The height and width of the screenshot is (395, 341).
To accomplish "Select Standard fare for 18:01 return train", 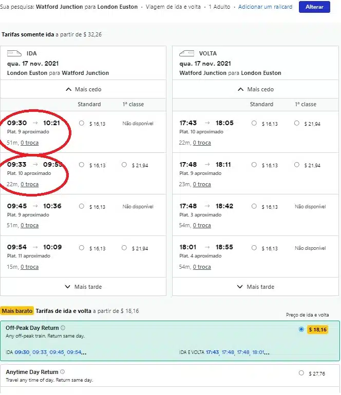I will tap(254, 248).
